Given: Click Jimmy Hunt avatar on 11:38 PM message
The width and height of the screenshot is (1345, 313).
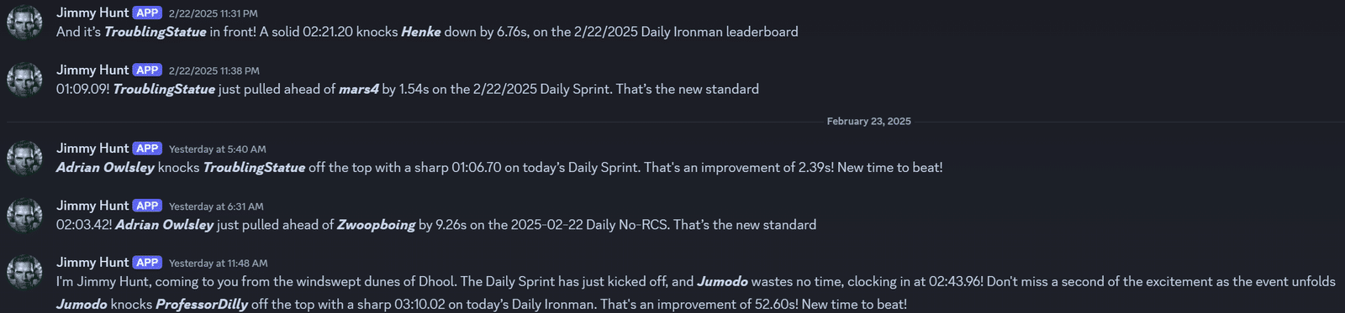Looking at the screenshot, I should (x=24, y=80).
